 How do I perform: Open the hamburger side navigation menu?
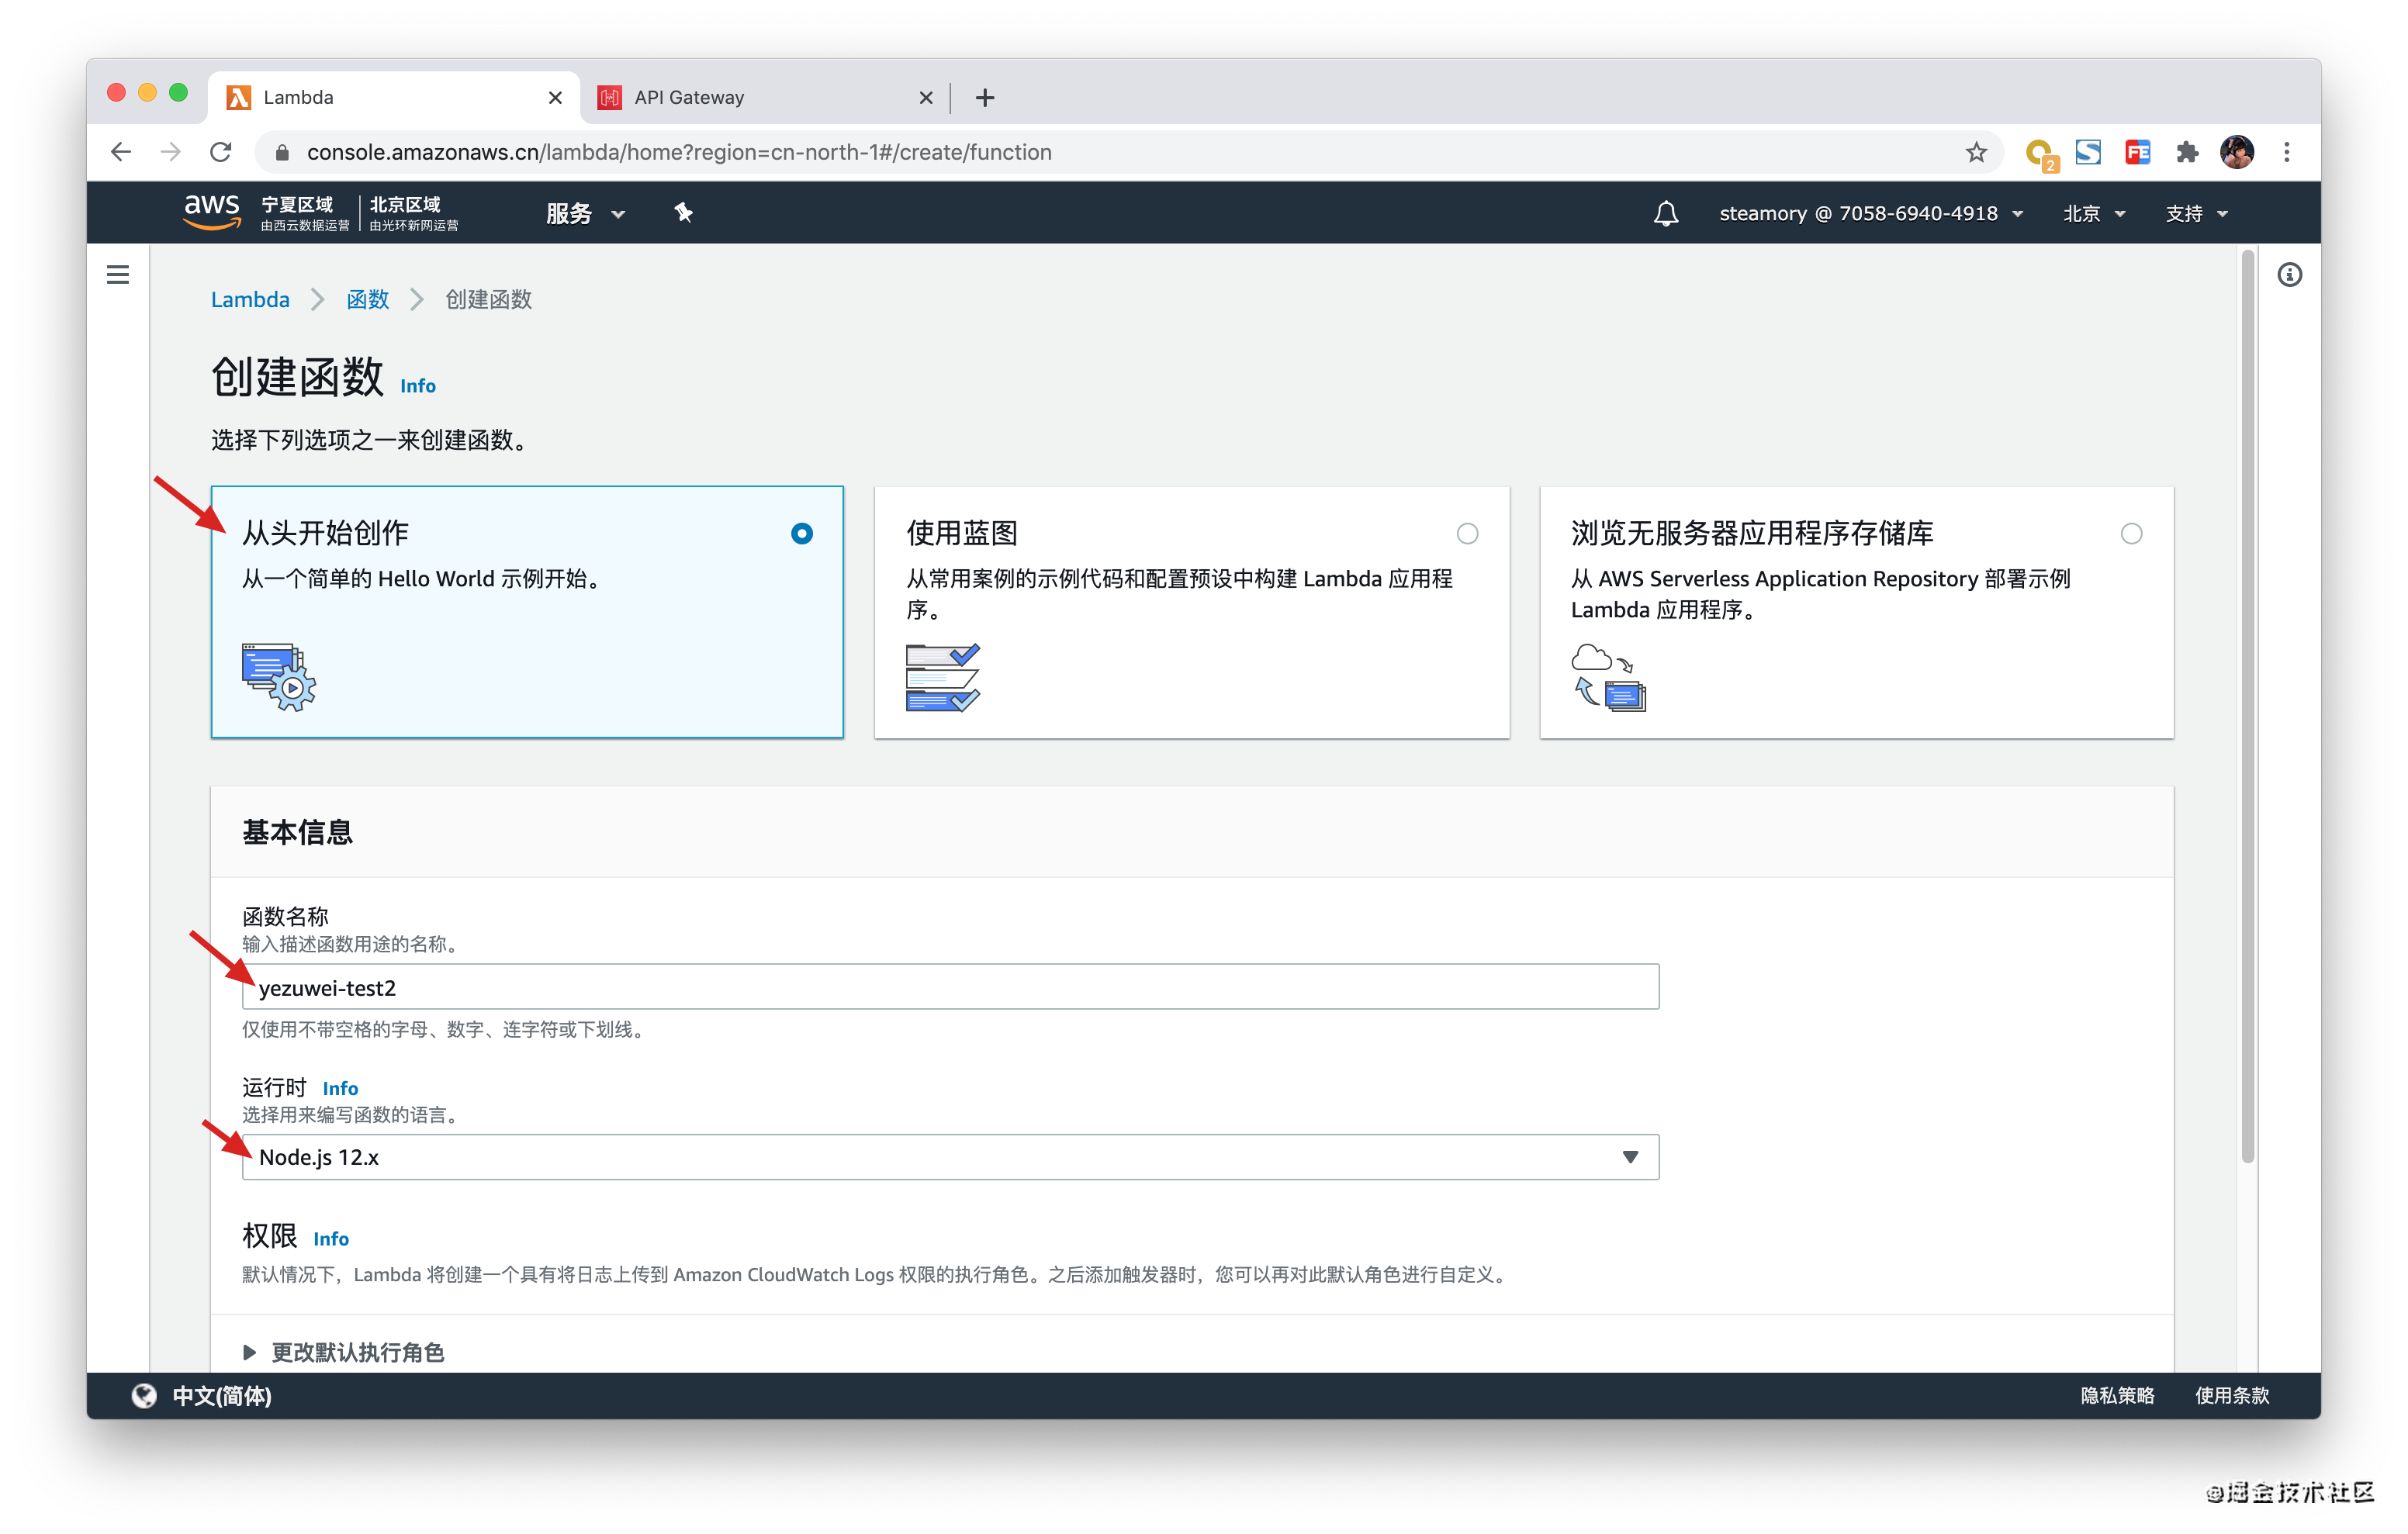coord(118,274)
